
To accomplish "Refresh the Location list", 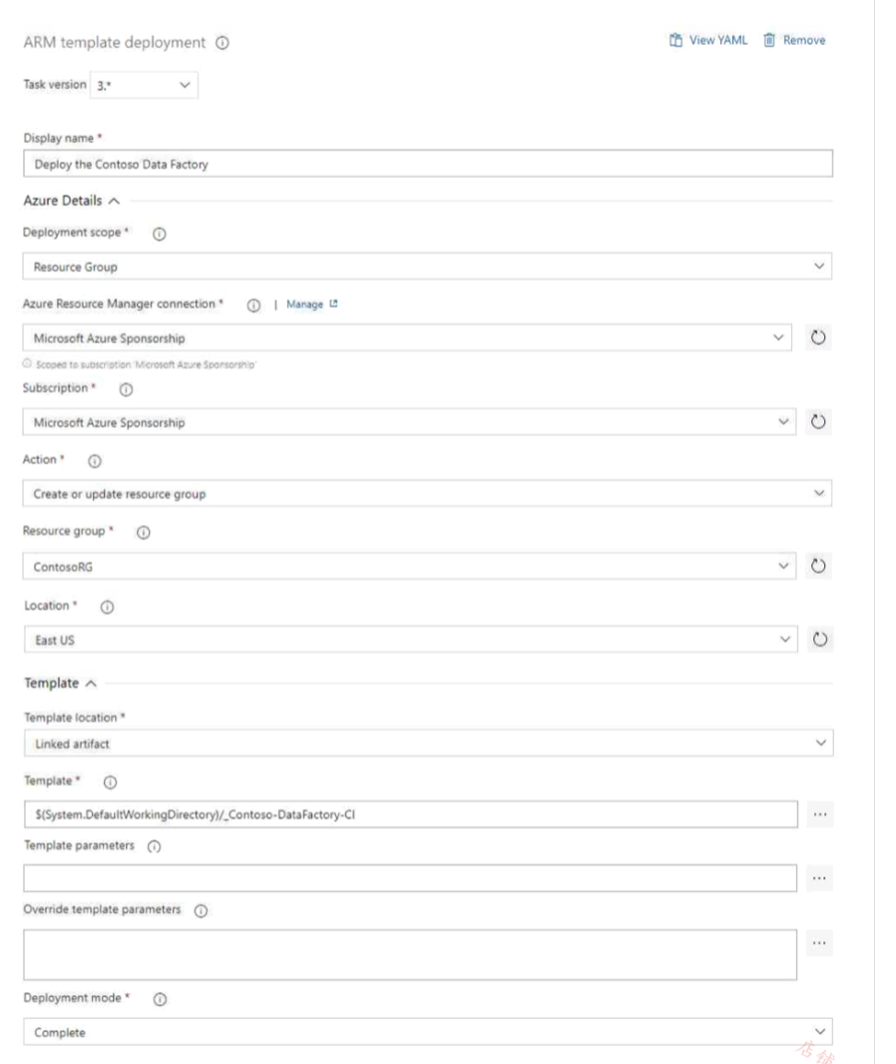I will pos(821,638).
